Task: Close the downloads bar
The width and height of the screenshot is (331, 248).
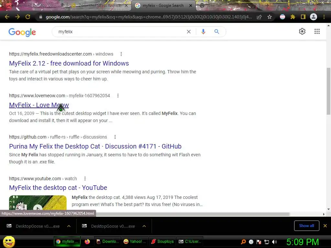Action: tap(325, 226)
